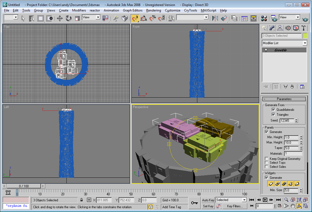The image size is (312, 212).
Task: Click Max. Height spinner arrows
Action: pyautogui.click(x=301, y=143)
